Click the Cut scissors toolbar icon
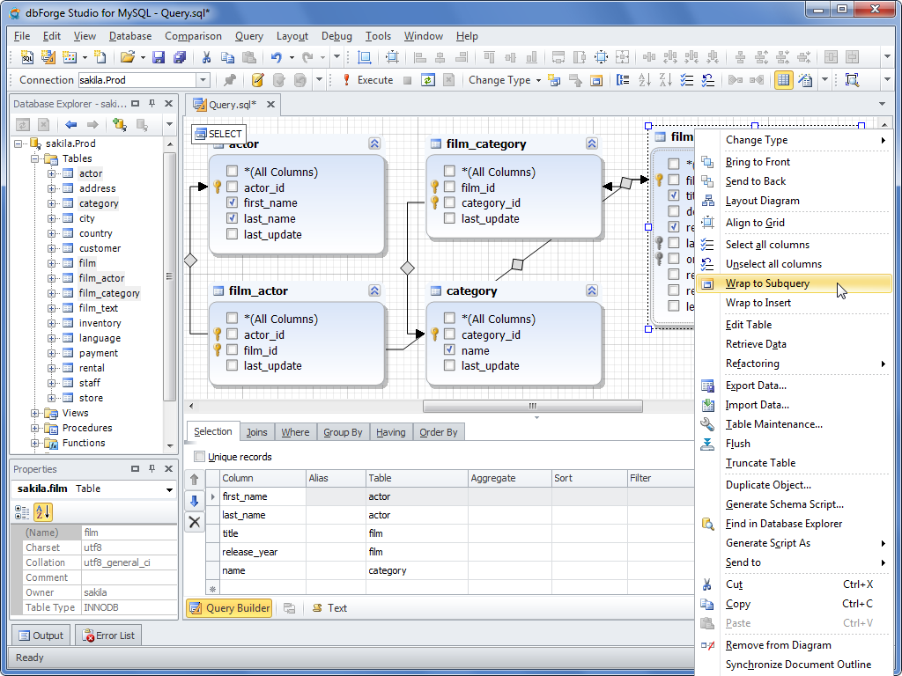 coord(206,57)
